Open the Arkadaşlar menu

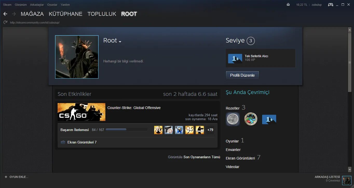point(37,5)
